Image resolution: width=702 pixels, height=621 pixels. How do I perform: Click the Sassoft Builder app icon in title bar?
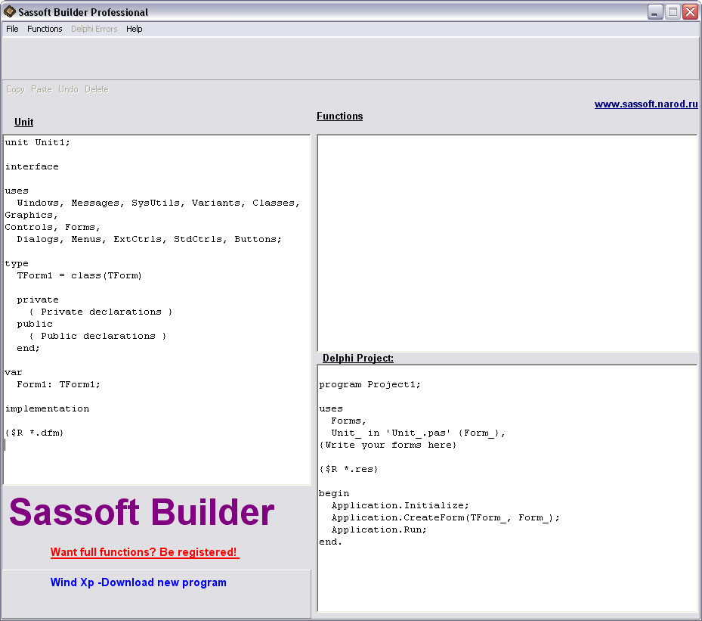click(x=9, y=11)
